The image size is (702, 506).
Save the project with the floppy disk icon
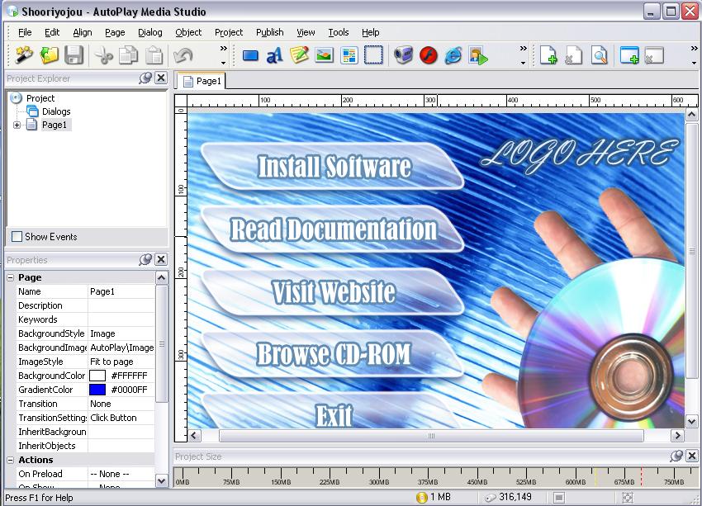(x=74, y=55)
